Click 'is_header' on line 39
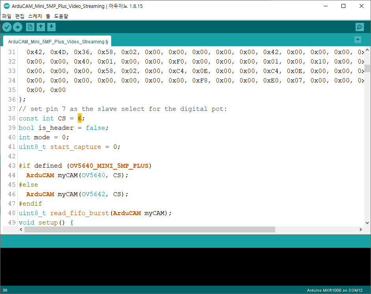Image resolution: width=371 pixels, height=294 pixels. [56, 128]
